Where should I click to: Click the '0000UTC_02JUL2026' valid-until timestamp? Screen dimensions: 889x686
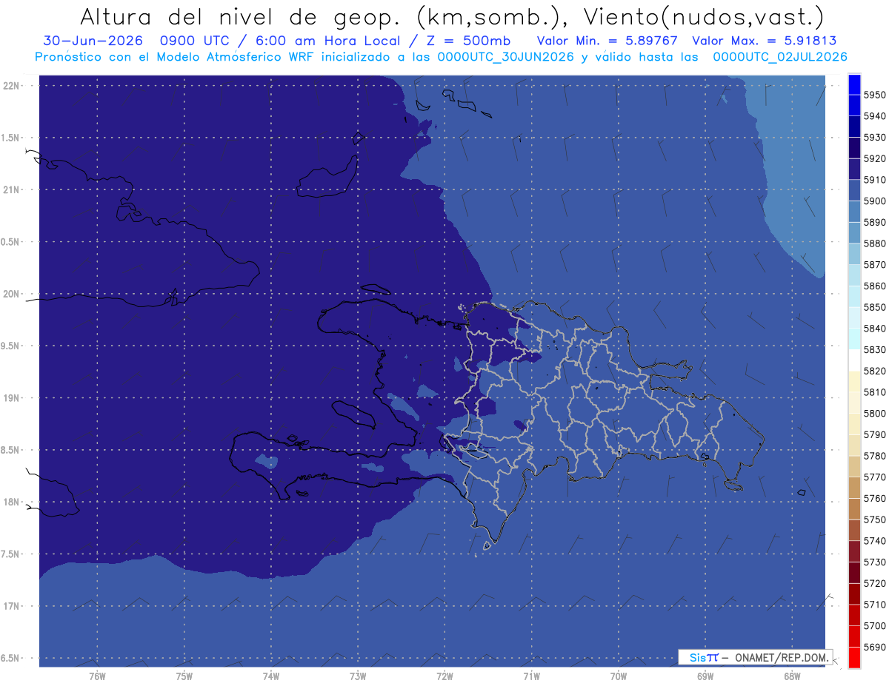tap(780, 57)
